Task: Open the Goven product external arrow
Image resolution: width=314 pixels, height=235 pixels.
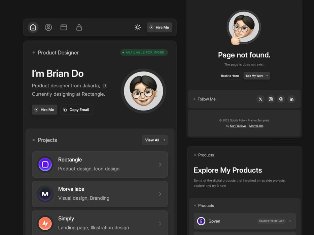Action: [x=290, y=221]
